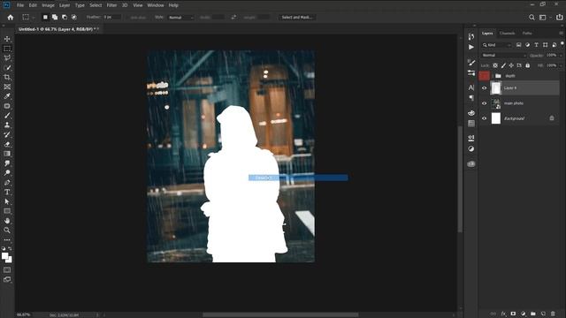
Task: Toggle lock all padlock icon
Action: point(527,65)
